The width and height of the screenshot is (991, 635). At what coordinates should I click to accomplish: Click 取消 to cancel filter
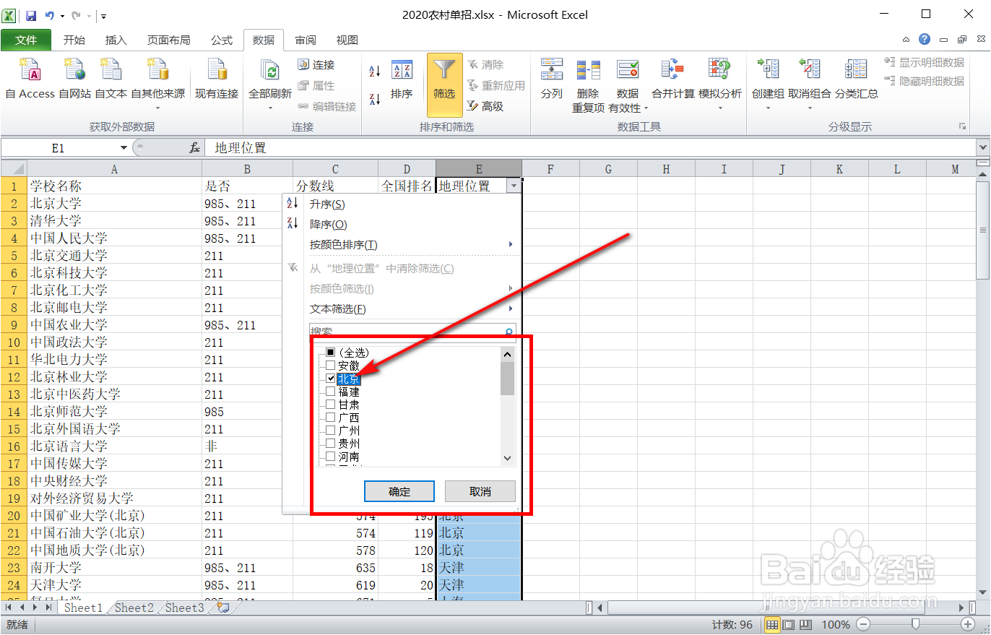[x=480, y=491]
